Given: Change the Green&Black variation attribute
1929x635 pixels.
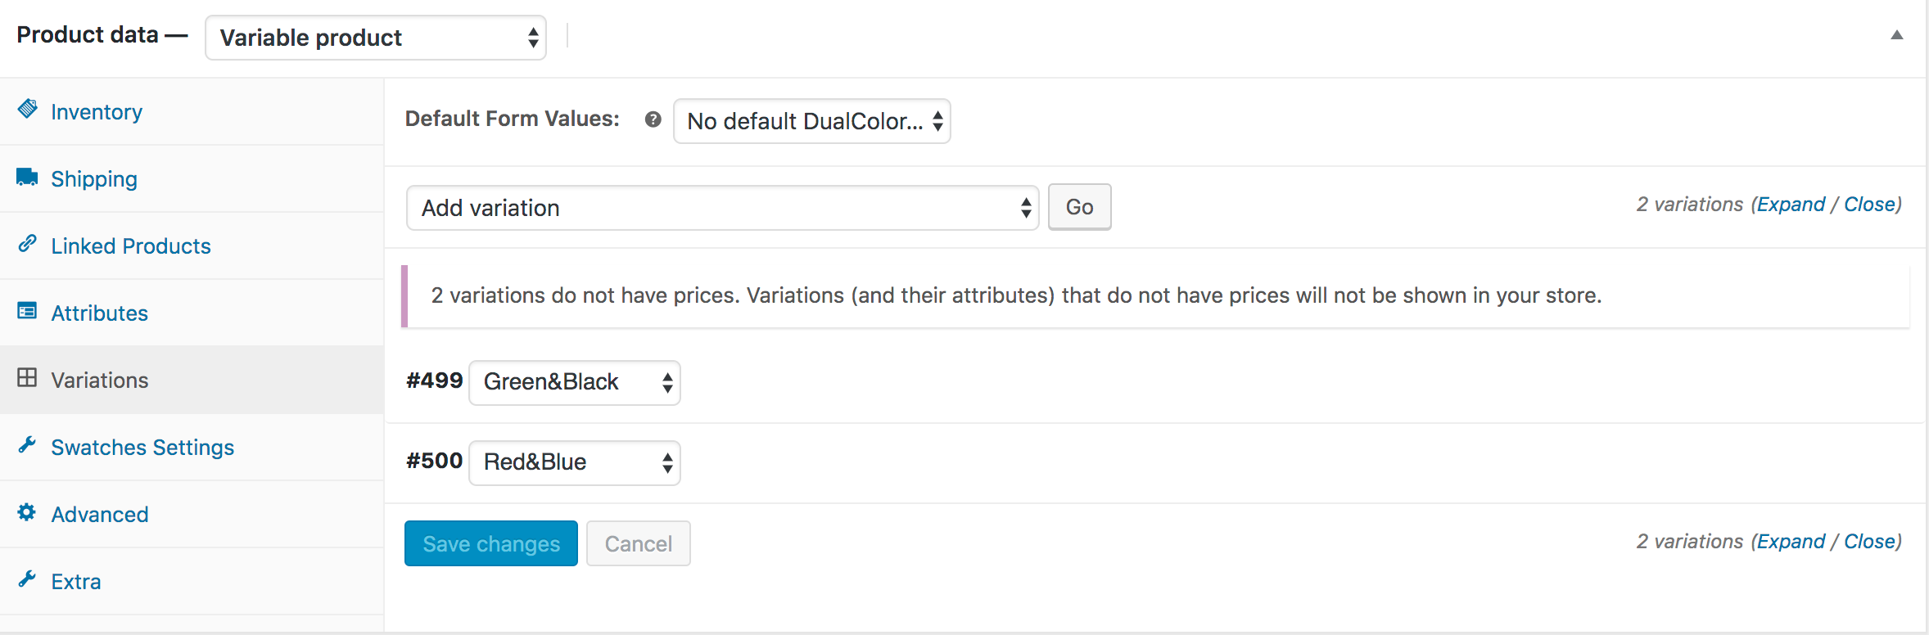Looking at the screenshot, I should pyautogui.click(x=575, y=382).
